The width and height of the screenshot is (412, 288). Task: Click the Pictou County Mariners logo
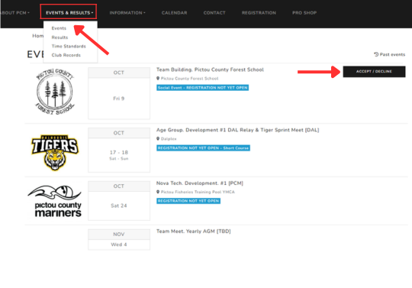click(x=55, y=201)
